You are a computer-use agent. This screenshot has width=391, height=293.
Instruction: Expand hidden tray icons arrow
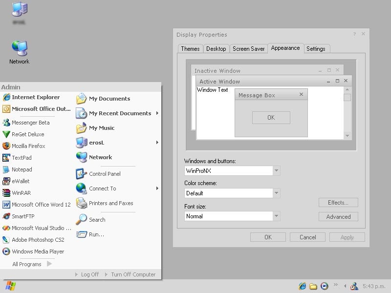point(346,286)
